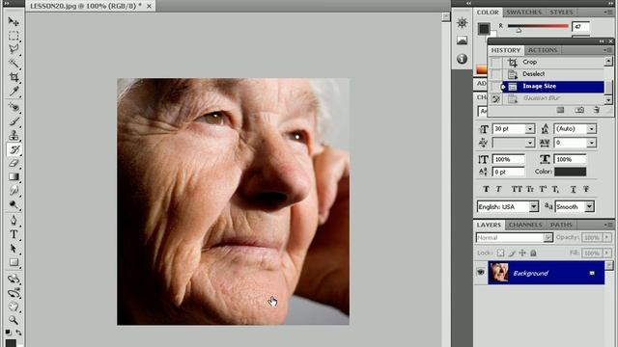The image size is (618, 347).
Task: Open anti-aliasing dropdown showing Smooth
Action: 589,206
